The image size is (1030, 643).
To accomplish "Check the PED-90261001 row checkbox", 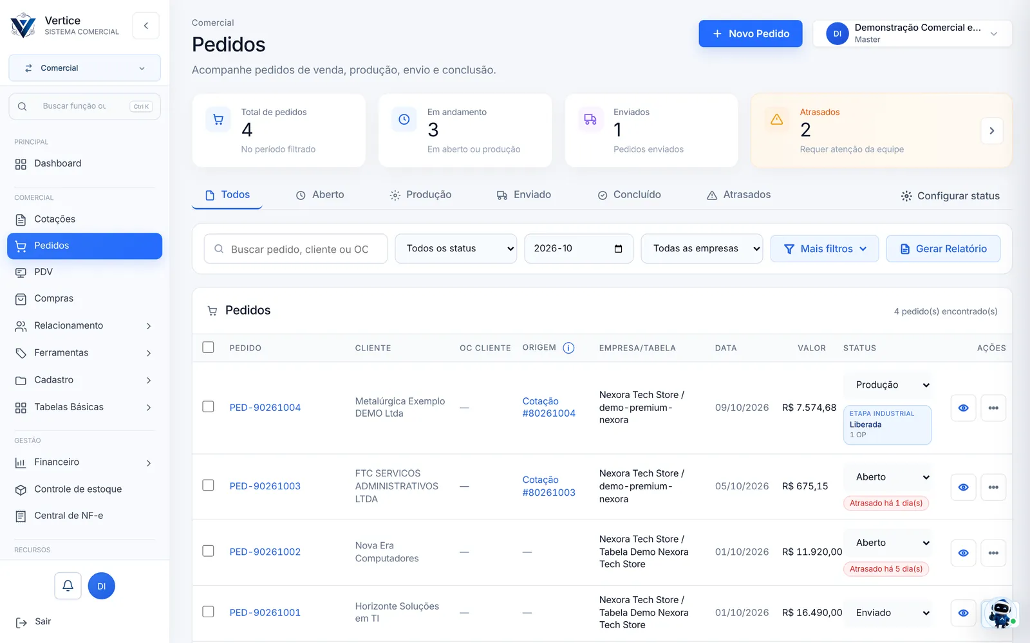I will point(208,611).
